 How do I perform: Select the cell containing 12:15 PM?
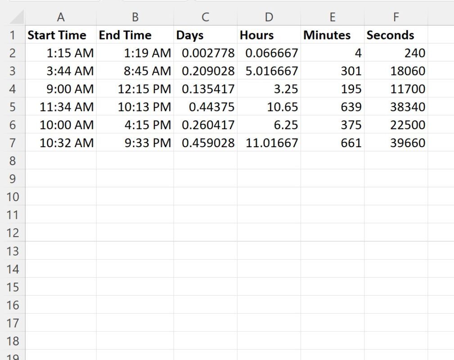click(x=135, y=89)
